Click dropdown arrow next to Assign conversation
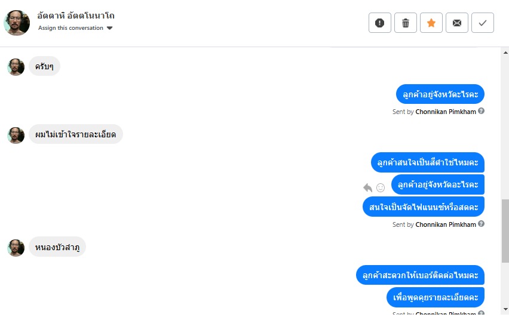Screen dimensions: 509x317 [x=110, y=28]
